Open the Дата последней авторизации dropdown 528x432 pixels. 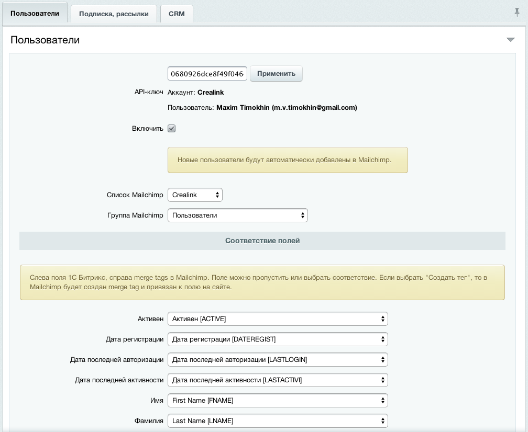click(278, 359)
